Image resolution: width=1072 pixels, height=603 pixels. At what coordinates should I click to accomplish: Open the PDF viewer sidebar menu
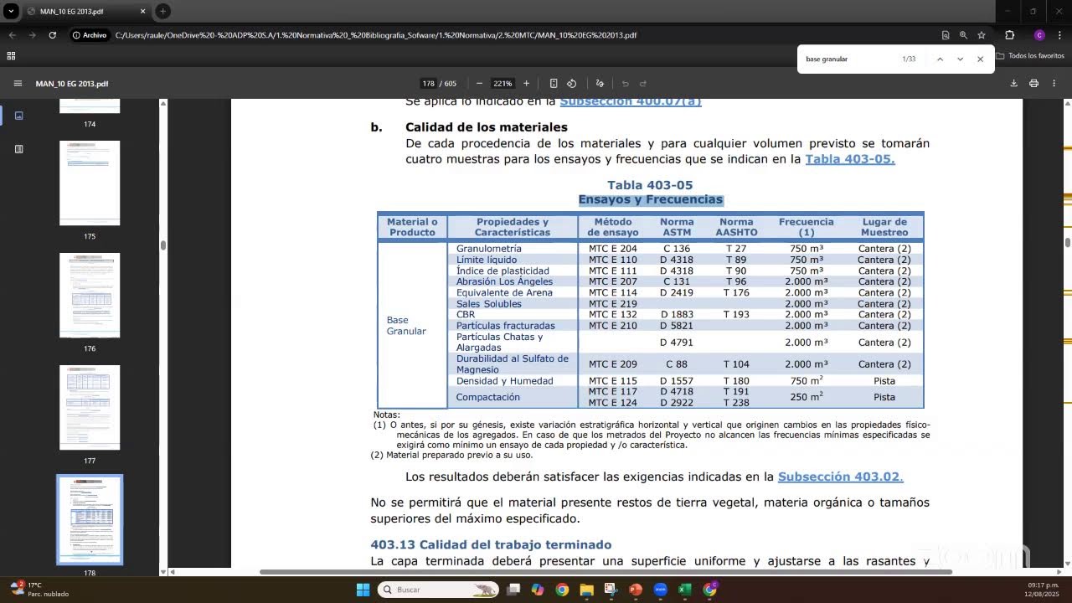pyautogui.click(x=18, y=84)
